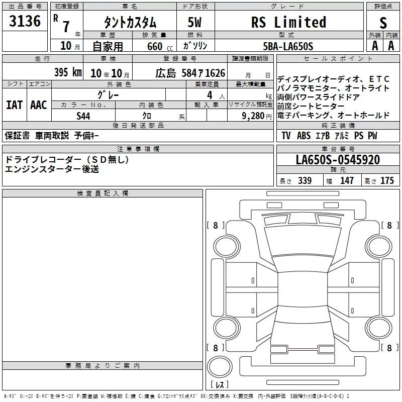402x402 pixels.
Task: Click the 予備キー item text
Action: (86, 136)
